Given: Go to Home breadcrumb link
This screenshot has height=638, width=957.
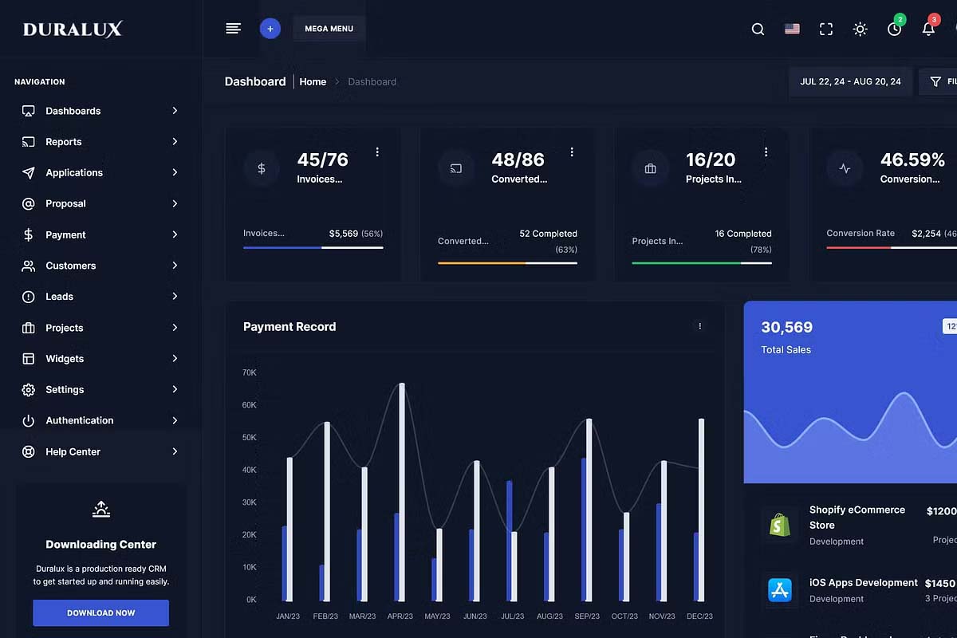Looking at the screenshot, I should point(313,81).
